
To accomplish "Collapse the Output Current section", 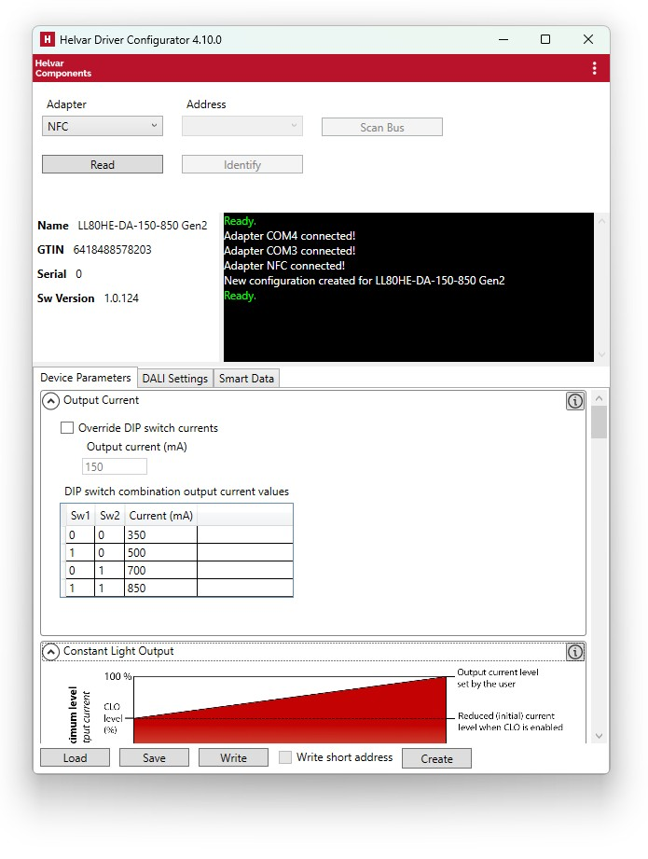I will 50,401.
